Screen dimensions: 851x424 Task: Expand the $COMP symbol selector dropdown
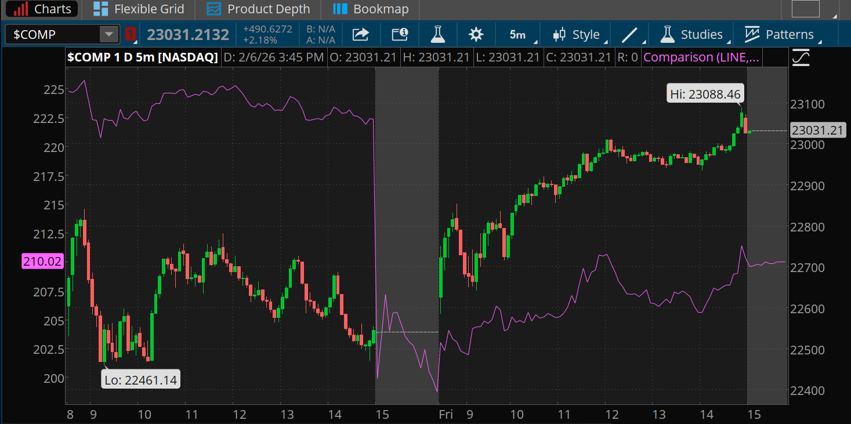click(108, 34)
